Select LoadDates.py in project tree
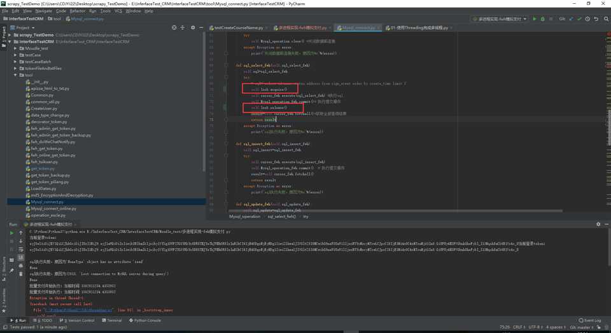 (x=44, y=188)
